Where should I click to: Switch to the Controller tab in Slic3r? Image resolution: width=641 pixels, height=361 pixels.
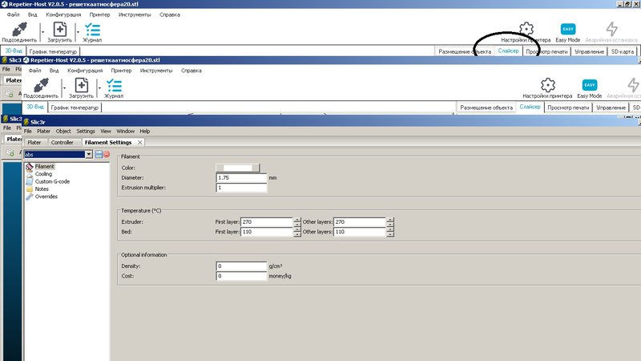[x=62, y=142]
